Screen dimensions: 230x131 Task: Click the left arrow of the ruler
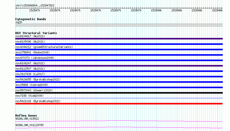[16, 8]
